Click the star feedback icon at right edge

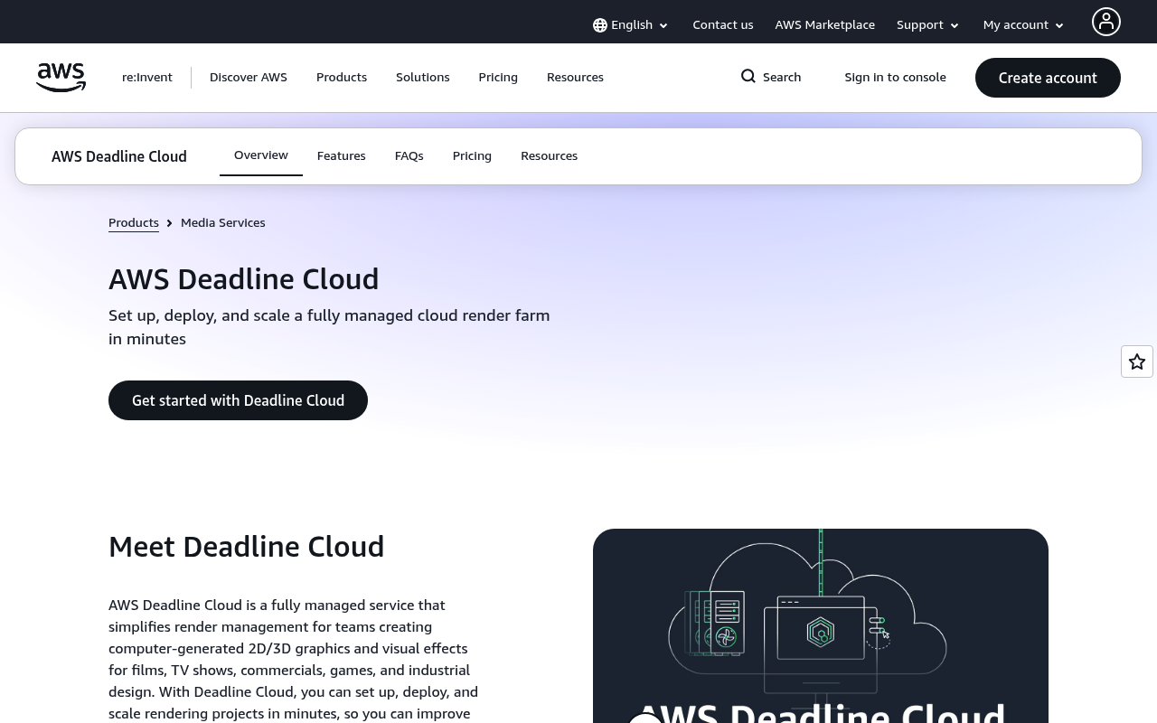1137,361
